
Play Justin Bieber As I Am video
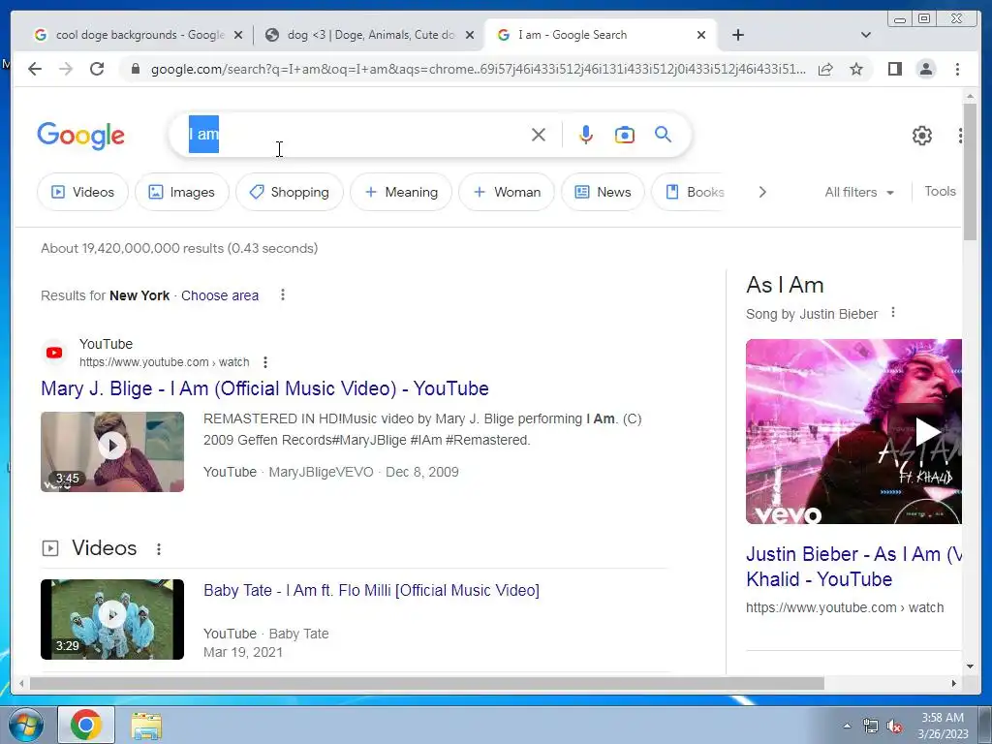pyautogui.click(x=853, y=431)
